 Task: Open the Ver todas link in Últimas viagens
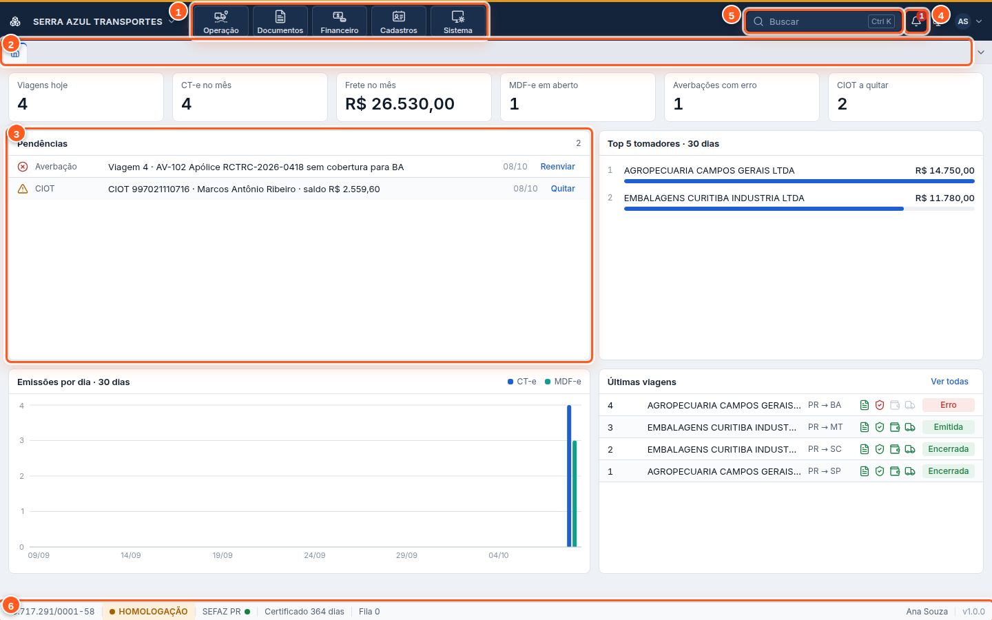[x=949, y=382]
